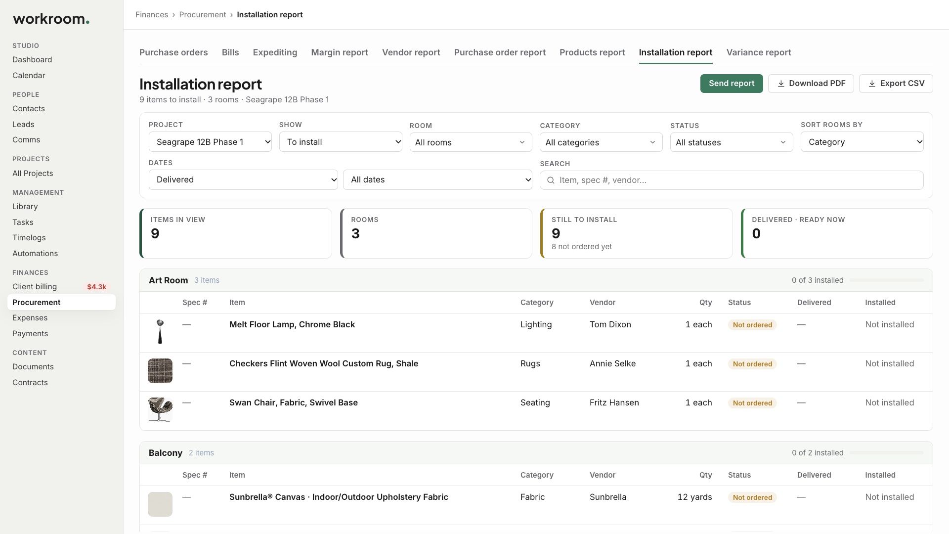Screen dimensions: 949x534
Task: Click the Art Room installed progress bar
Action: [887, 280]
